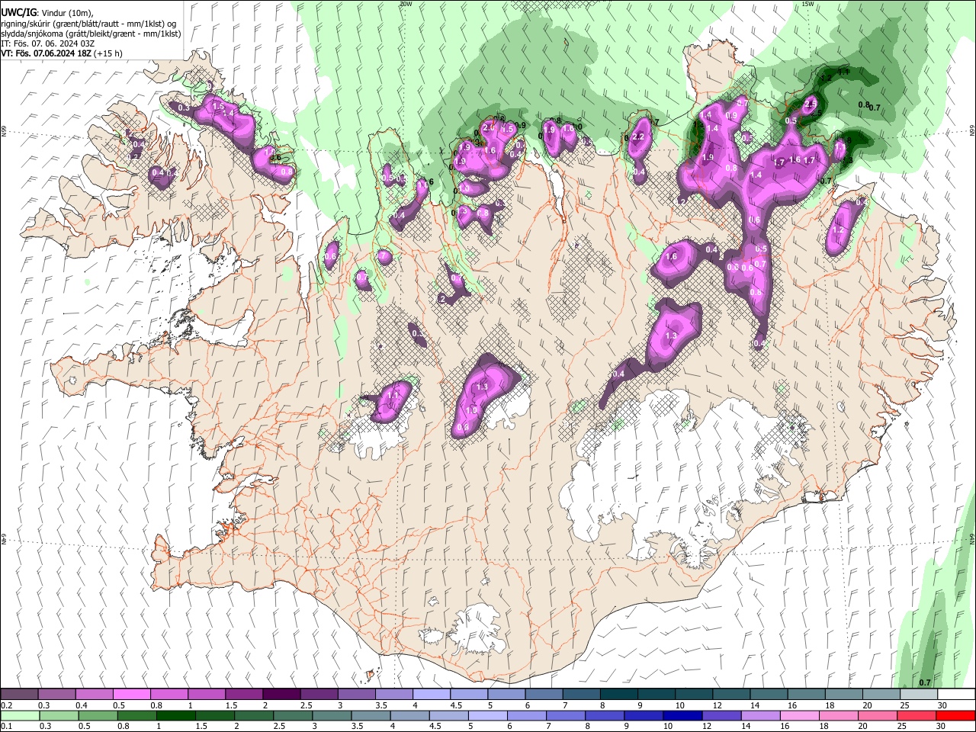The image size is (976, 732).
Task: Click the '(+15 h)' forecast offset text
Action: 108,53
